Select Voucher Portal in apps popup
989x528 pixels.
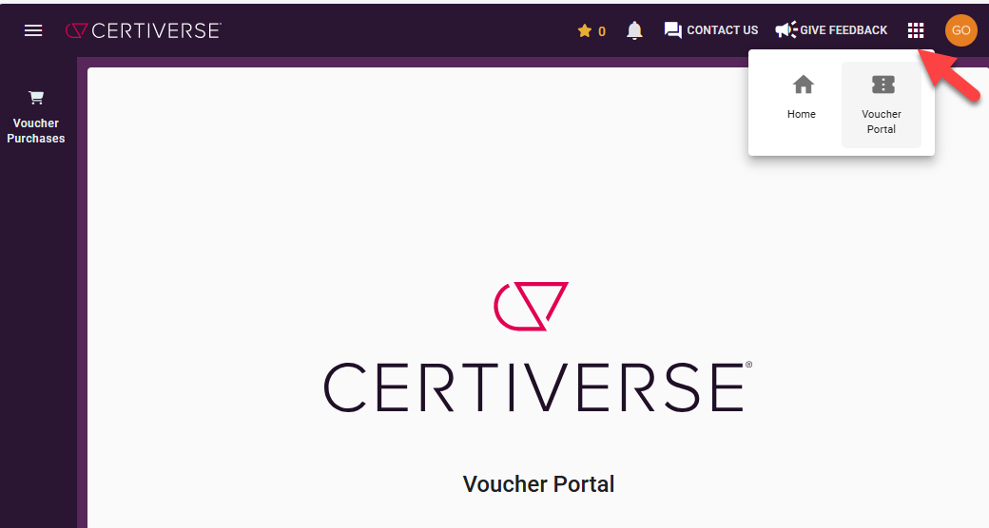coord(882,104)
